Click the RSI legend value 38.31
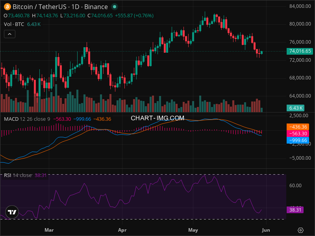Screen dimensions: 315x236 [x=41, y=175]
